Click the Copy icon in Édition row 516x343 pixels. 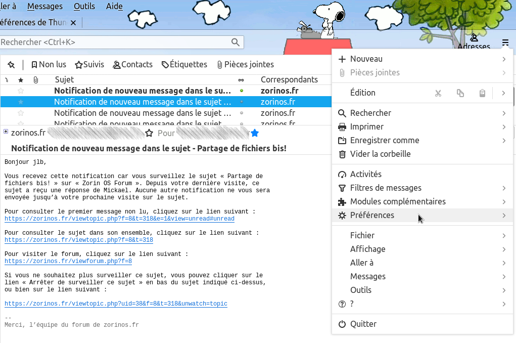click(460, 93)
